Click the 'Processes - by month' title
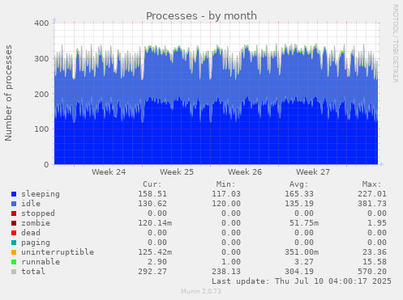The image size is (403, 300). [x=201, y=16]
